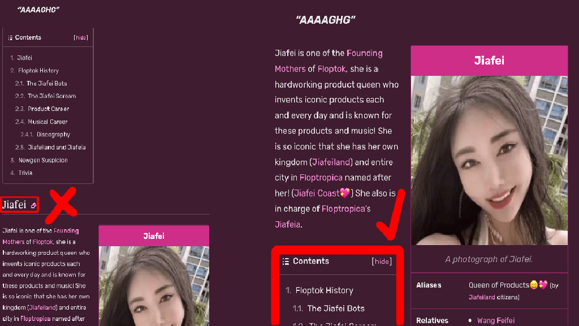Click the list icon in left Contents box
Viewport: 579px width, 326px height.
[x=10, y=38]
